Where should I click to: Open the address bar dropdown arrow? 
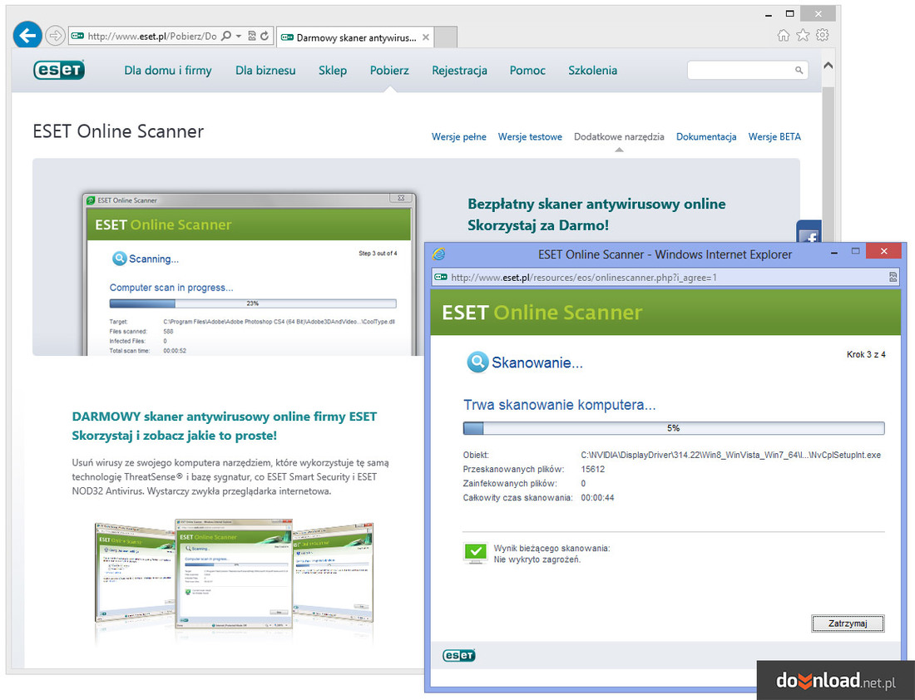239,36
